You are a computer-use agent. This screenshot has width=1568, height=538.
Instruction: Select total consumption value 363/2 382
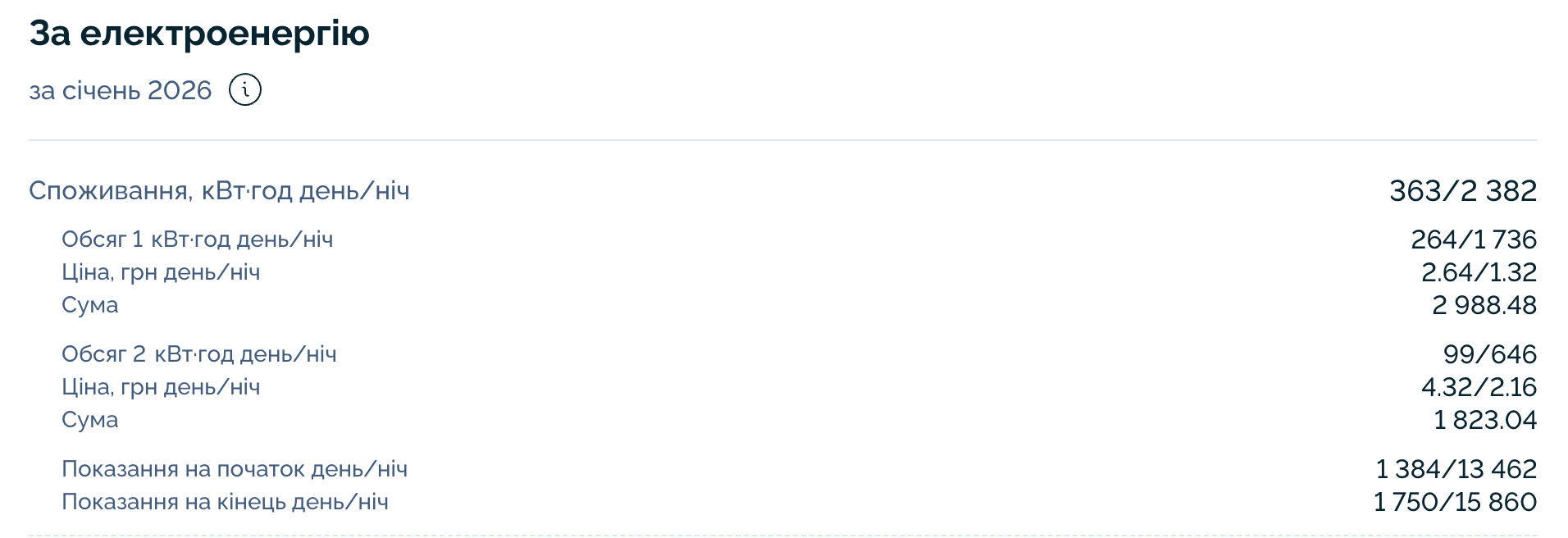point(1462,191)
